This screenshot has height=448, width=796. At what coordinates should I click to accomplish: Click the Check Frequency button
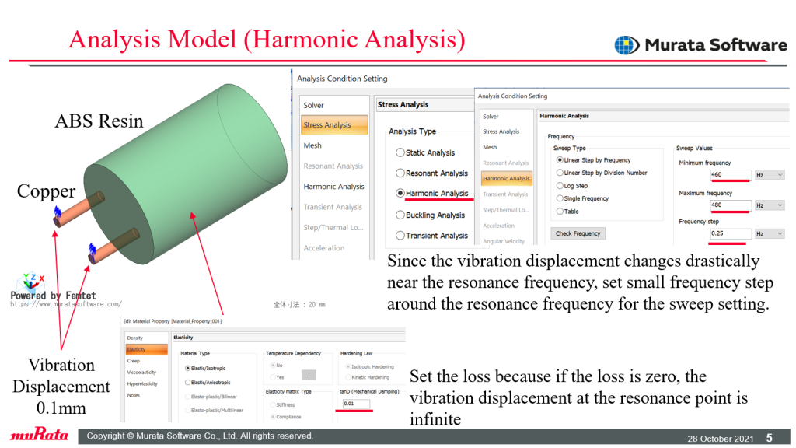tap(578, 233)
